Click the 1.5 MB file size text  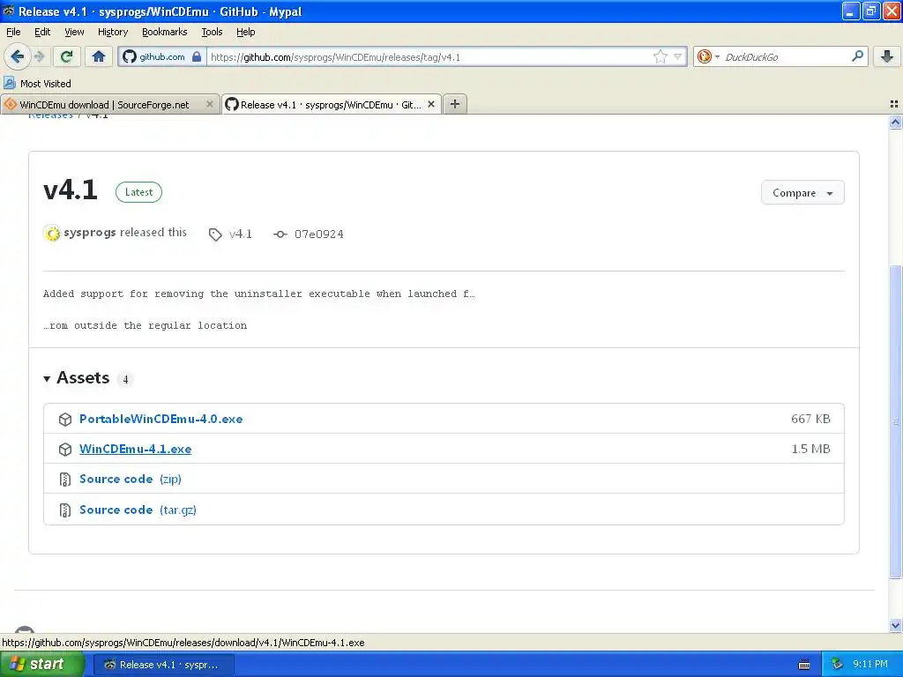click(811, 449)
